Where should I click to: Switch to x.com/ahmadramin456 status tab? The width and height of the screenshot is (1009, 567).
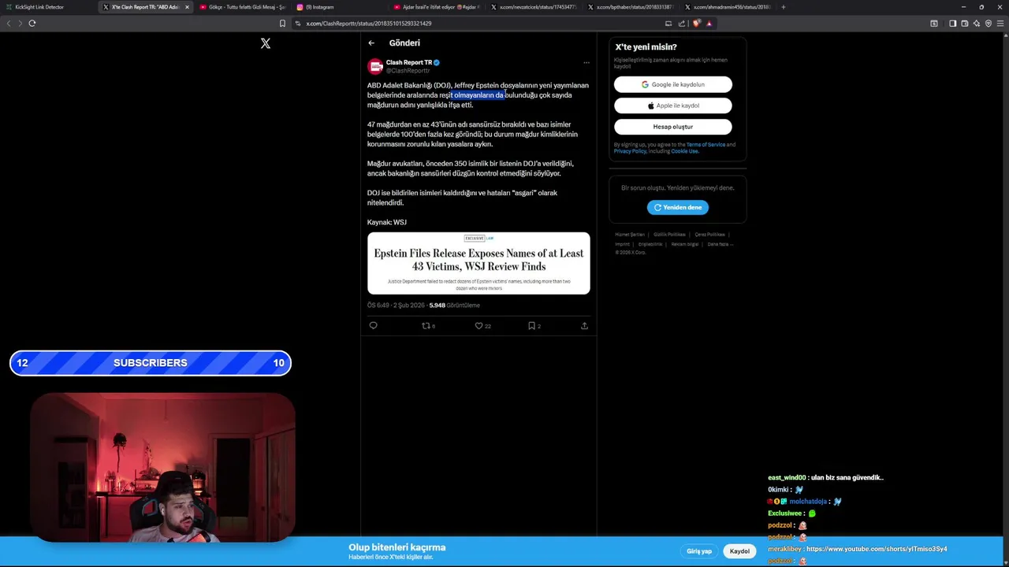click(727, 7)
